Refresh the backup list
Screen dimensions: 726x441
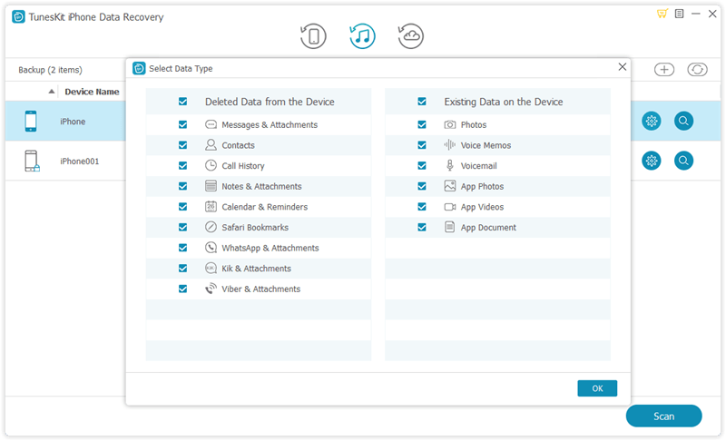(x=697, y=69)
